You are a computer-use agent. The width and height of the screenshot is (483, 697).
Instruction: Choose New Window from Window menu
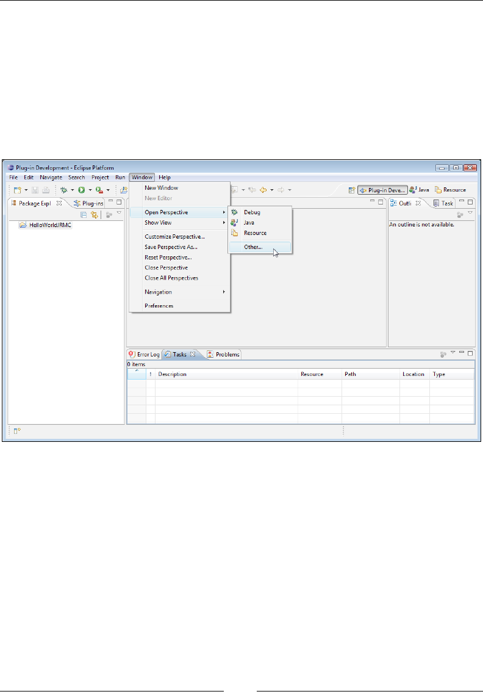coord(179,188)
